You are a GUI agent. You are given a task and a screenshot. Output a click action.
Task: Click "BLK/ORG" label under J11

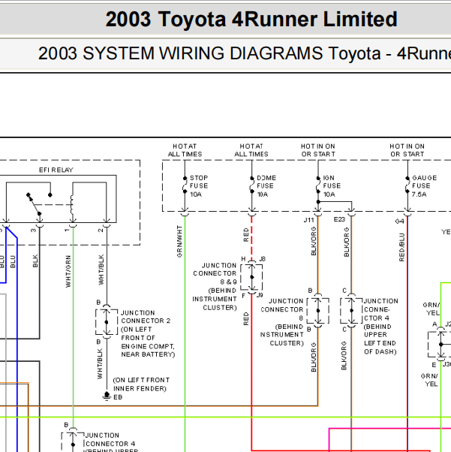coord(314,241)
